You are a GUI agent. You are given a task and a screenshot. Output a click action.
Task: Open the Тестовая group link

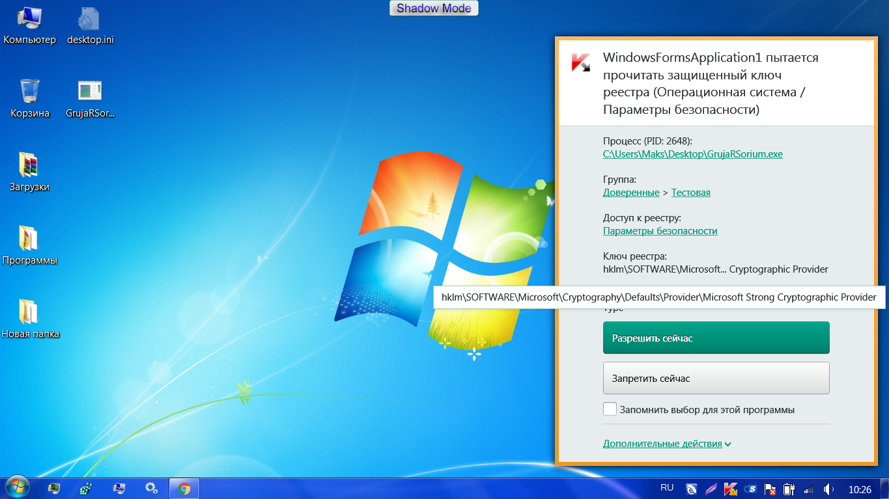coord(691,193)
